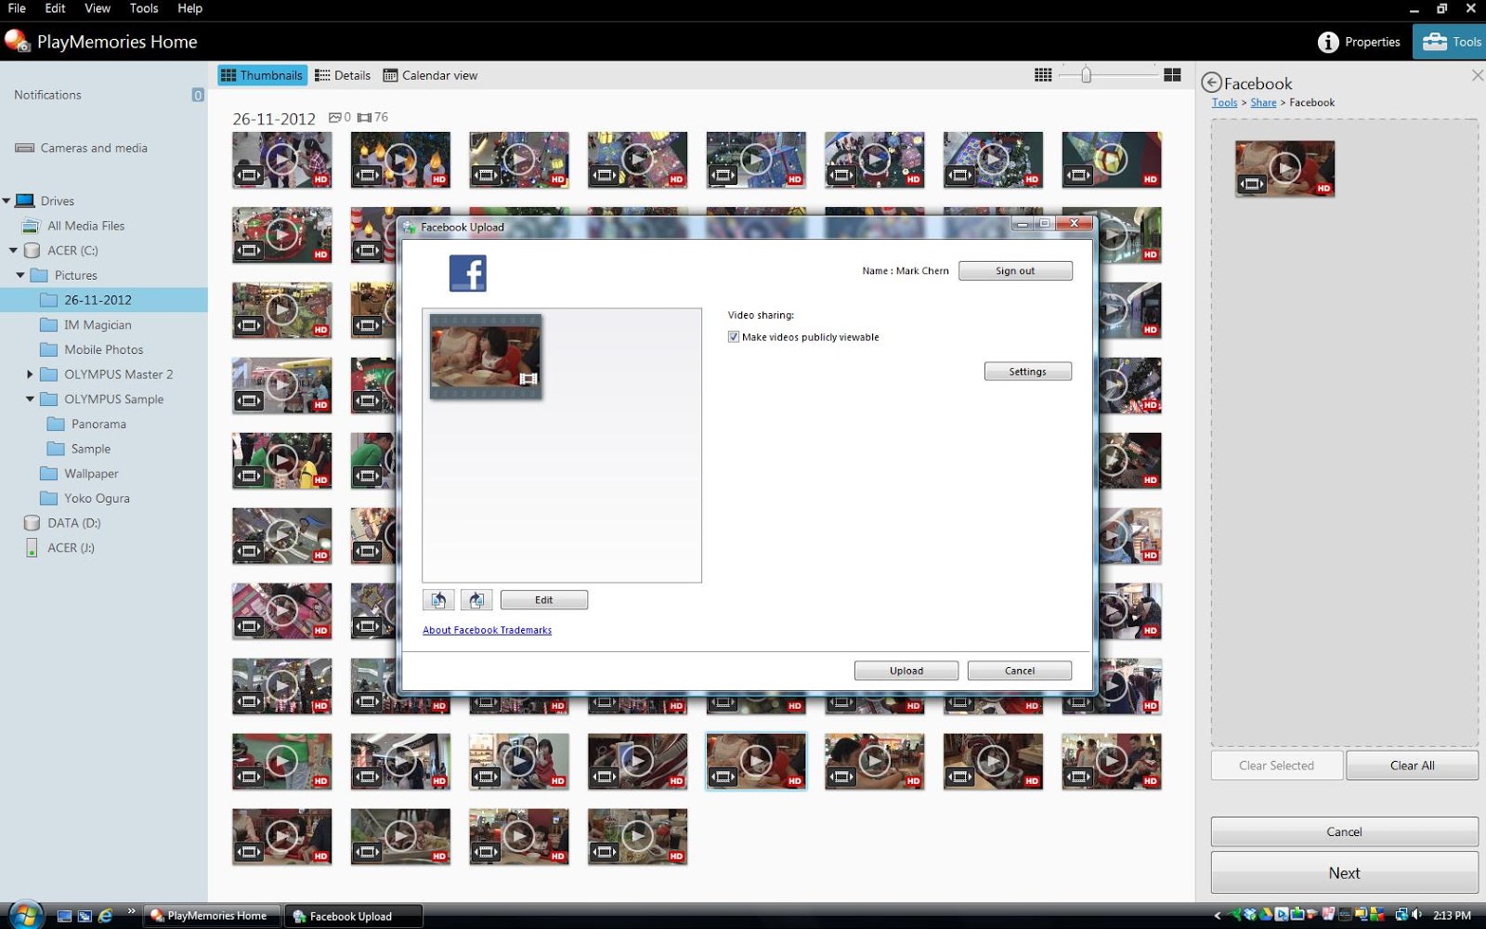The width and height of the screenshot is (1486, 929).
Task: Select 26-11-2012 folder in tree
Action: [104, 300]
